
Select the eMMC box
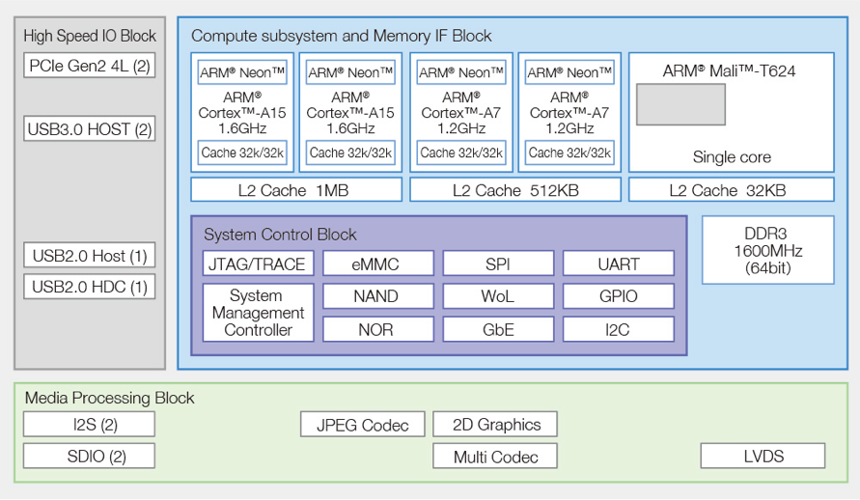(x=378, y=264)
